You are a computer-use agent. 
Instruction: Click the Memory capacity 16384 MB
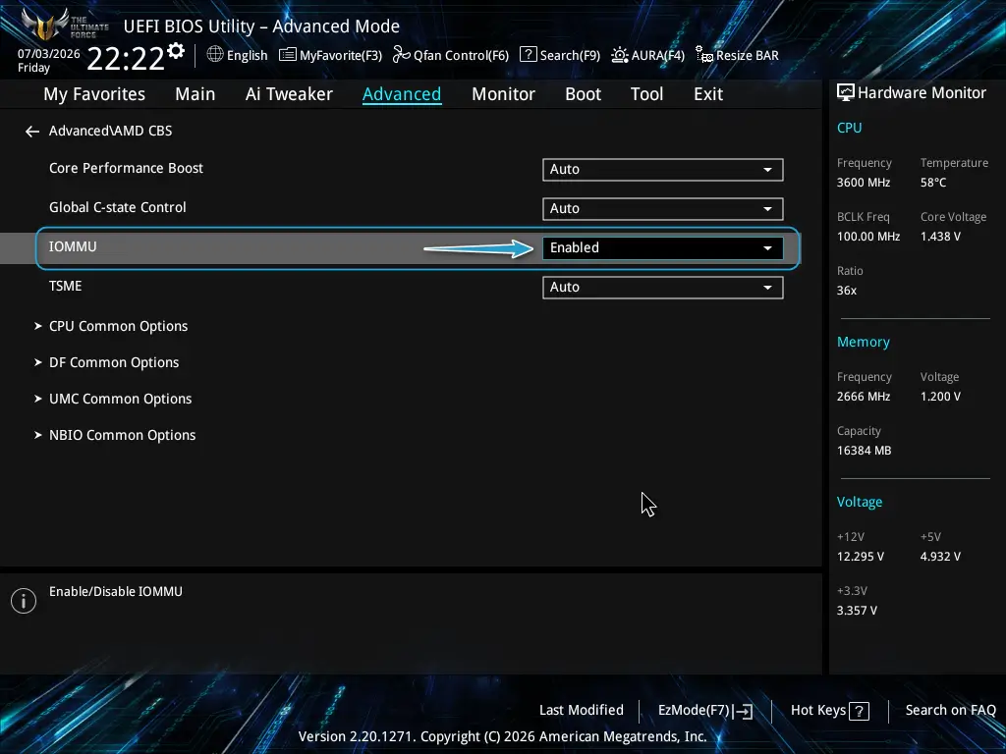[864, 451]
